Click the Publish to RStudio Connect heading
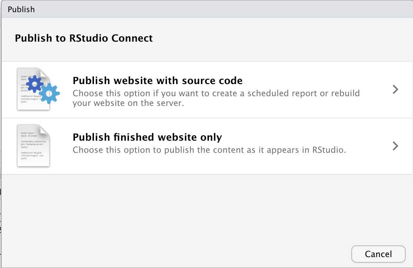The width and height of the screenshot is (413, 268). coord(83,38)
